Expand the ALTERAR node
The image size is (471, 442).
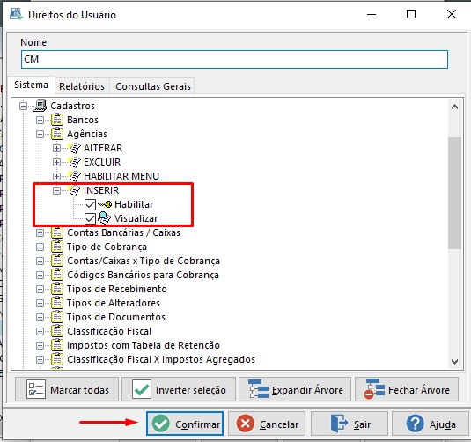coord(56,148)
